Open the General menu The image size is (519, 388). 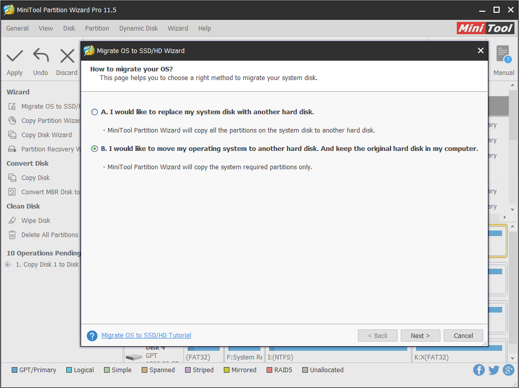pos(17,29)
